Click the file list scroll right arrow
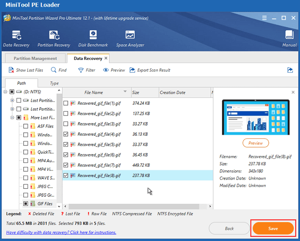This screenshot has width=300, height=241. (x=210, y=206)
